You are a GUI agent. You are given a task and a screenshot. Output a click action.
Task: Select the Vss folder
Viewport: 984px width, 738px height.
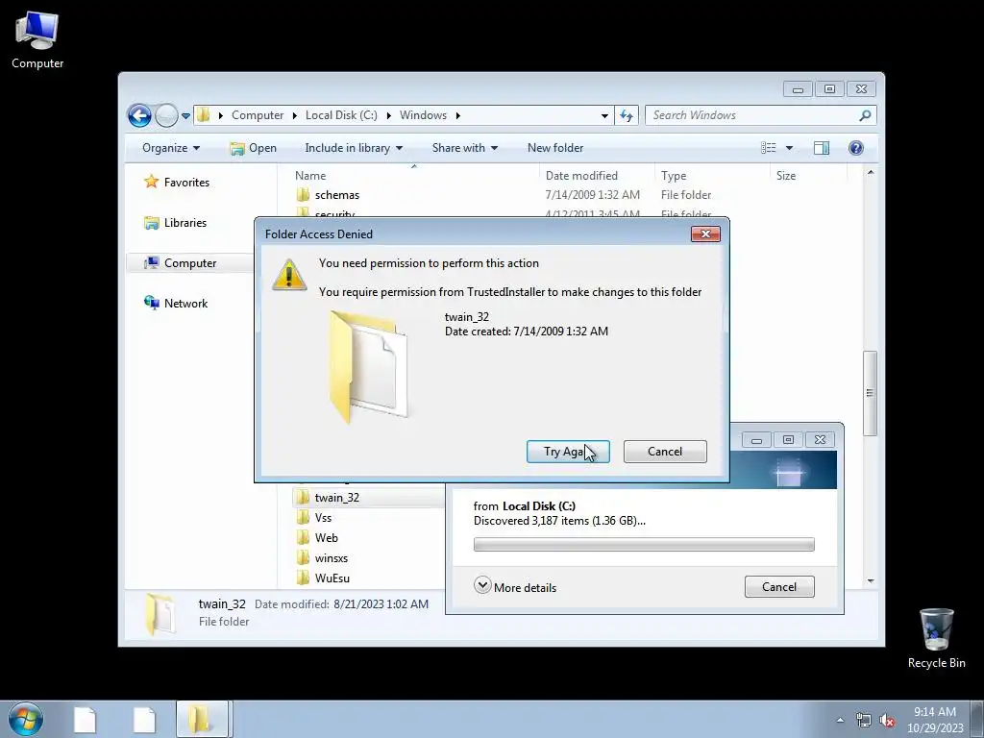(x=323, y=518)
